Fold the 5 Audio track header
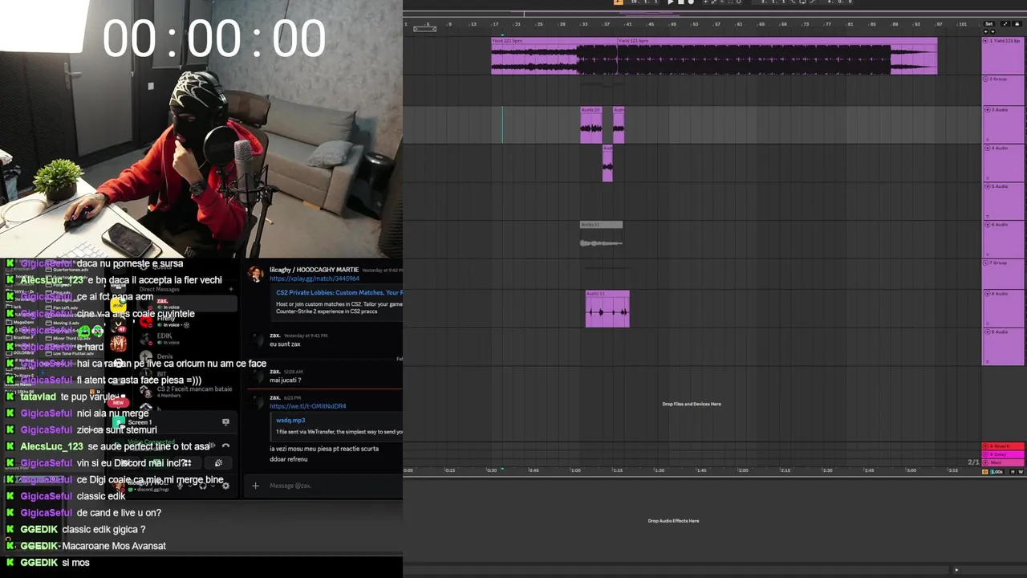Screen dimensions: 1027x578 pos(986,186)
